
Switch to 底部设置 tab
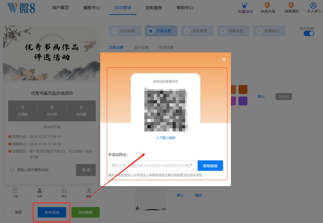[166, 47]
